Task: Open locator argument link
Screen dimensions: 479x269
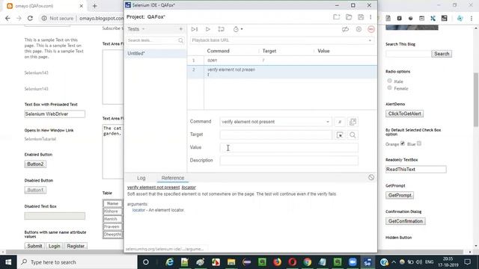Action: (138, 210)
